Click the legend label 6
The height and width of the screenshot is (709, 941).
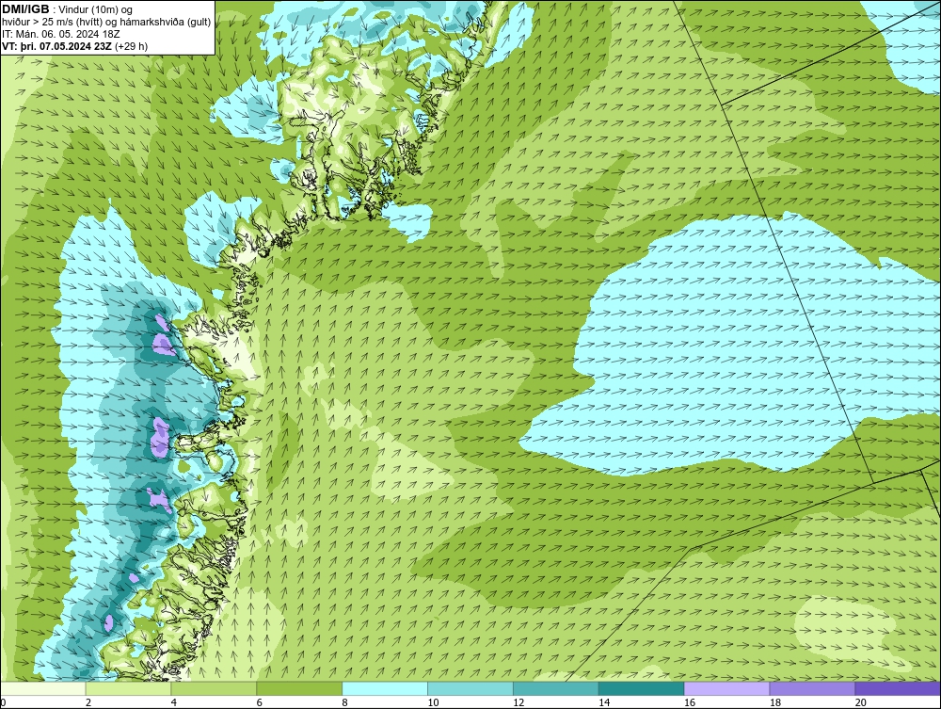[x=260, y=702]
